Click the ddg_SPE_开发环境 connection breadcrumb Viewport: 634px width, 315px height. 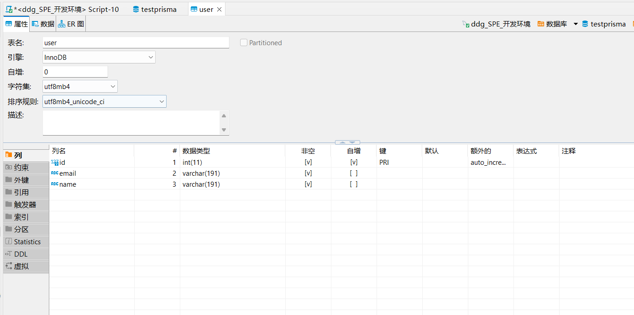496,24
